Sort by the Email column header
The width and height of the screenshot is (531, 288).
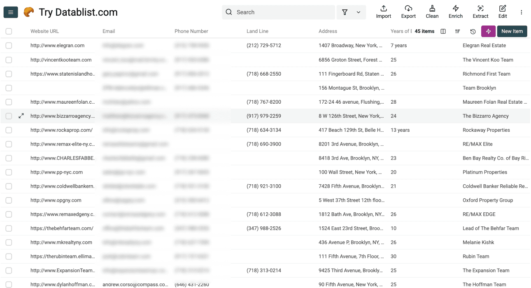[108, 31]
